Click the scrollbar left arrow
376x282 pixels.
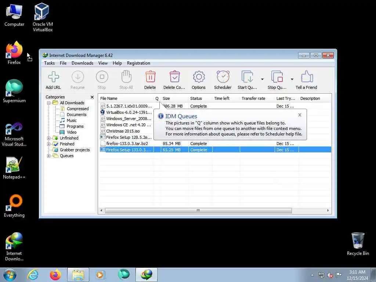[x=101, y=210]
